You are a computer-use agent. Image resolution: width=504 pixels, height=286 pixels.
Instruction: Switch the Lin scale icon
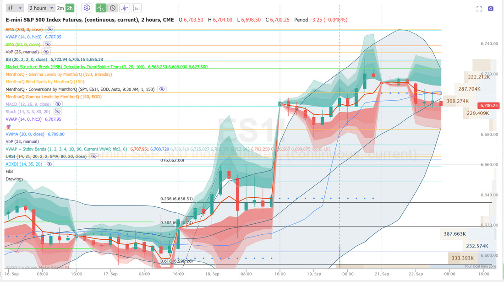click(137, 8)
